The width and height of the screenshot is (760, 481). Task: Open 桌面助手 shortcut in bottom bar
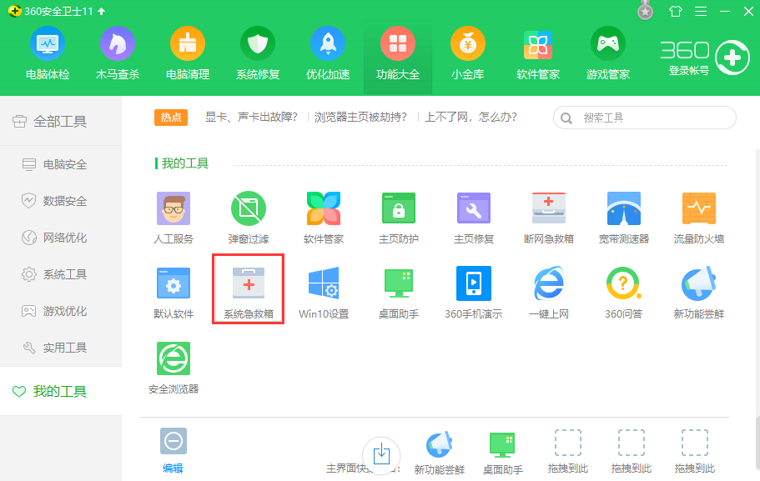click(x=502, y=453)
